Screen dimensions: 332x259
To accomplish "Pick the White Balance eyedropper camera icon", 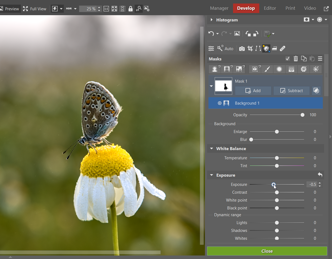I will coord(242,48).
